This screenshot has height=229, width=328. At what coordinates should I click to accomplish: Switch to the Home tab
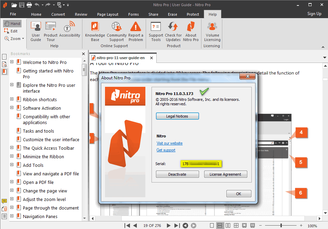36,14
